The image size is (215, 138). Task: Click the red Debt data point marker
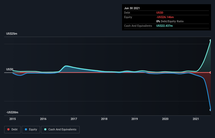[211, 72]
